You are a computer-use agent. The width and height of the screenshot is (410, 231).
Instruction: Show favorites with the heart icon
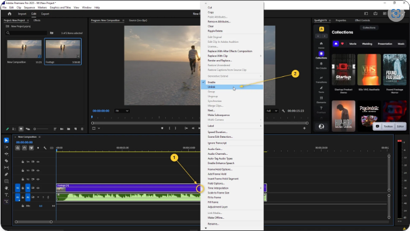342,44
